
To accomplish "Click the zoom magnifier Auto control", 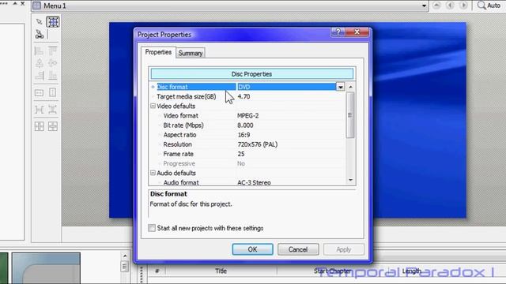I will click(489, 6).
